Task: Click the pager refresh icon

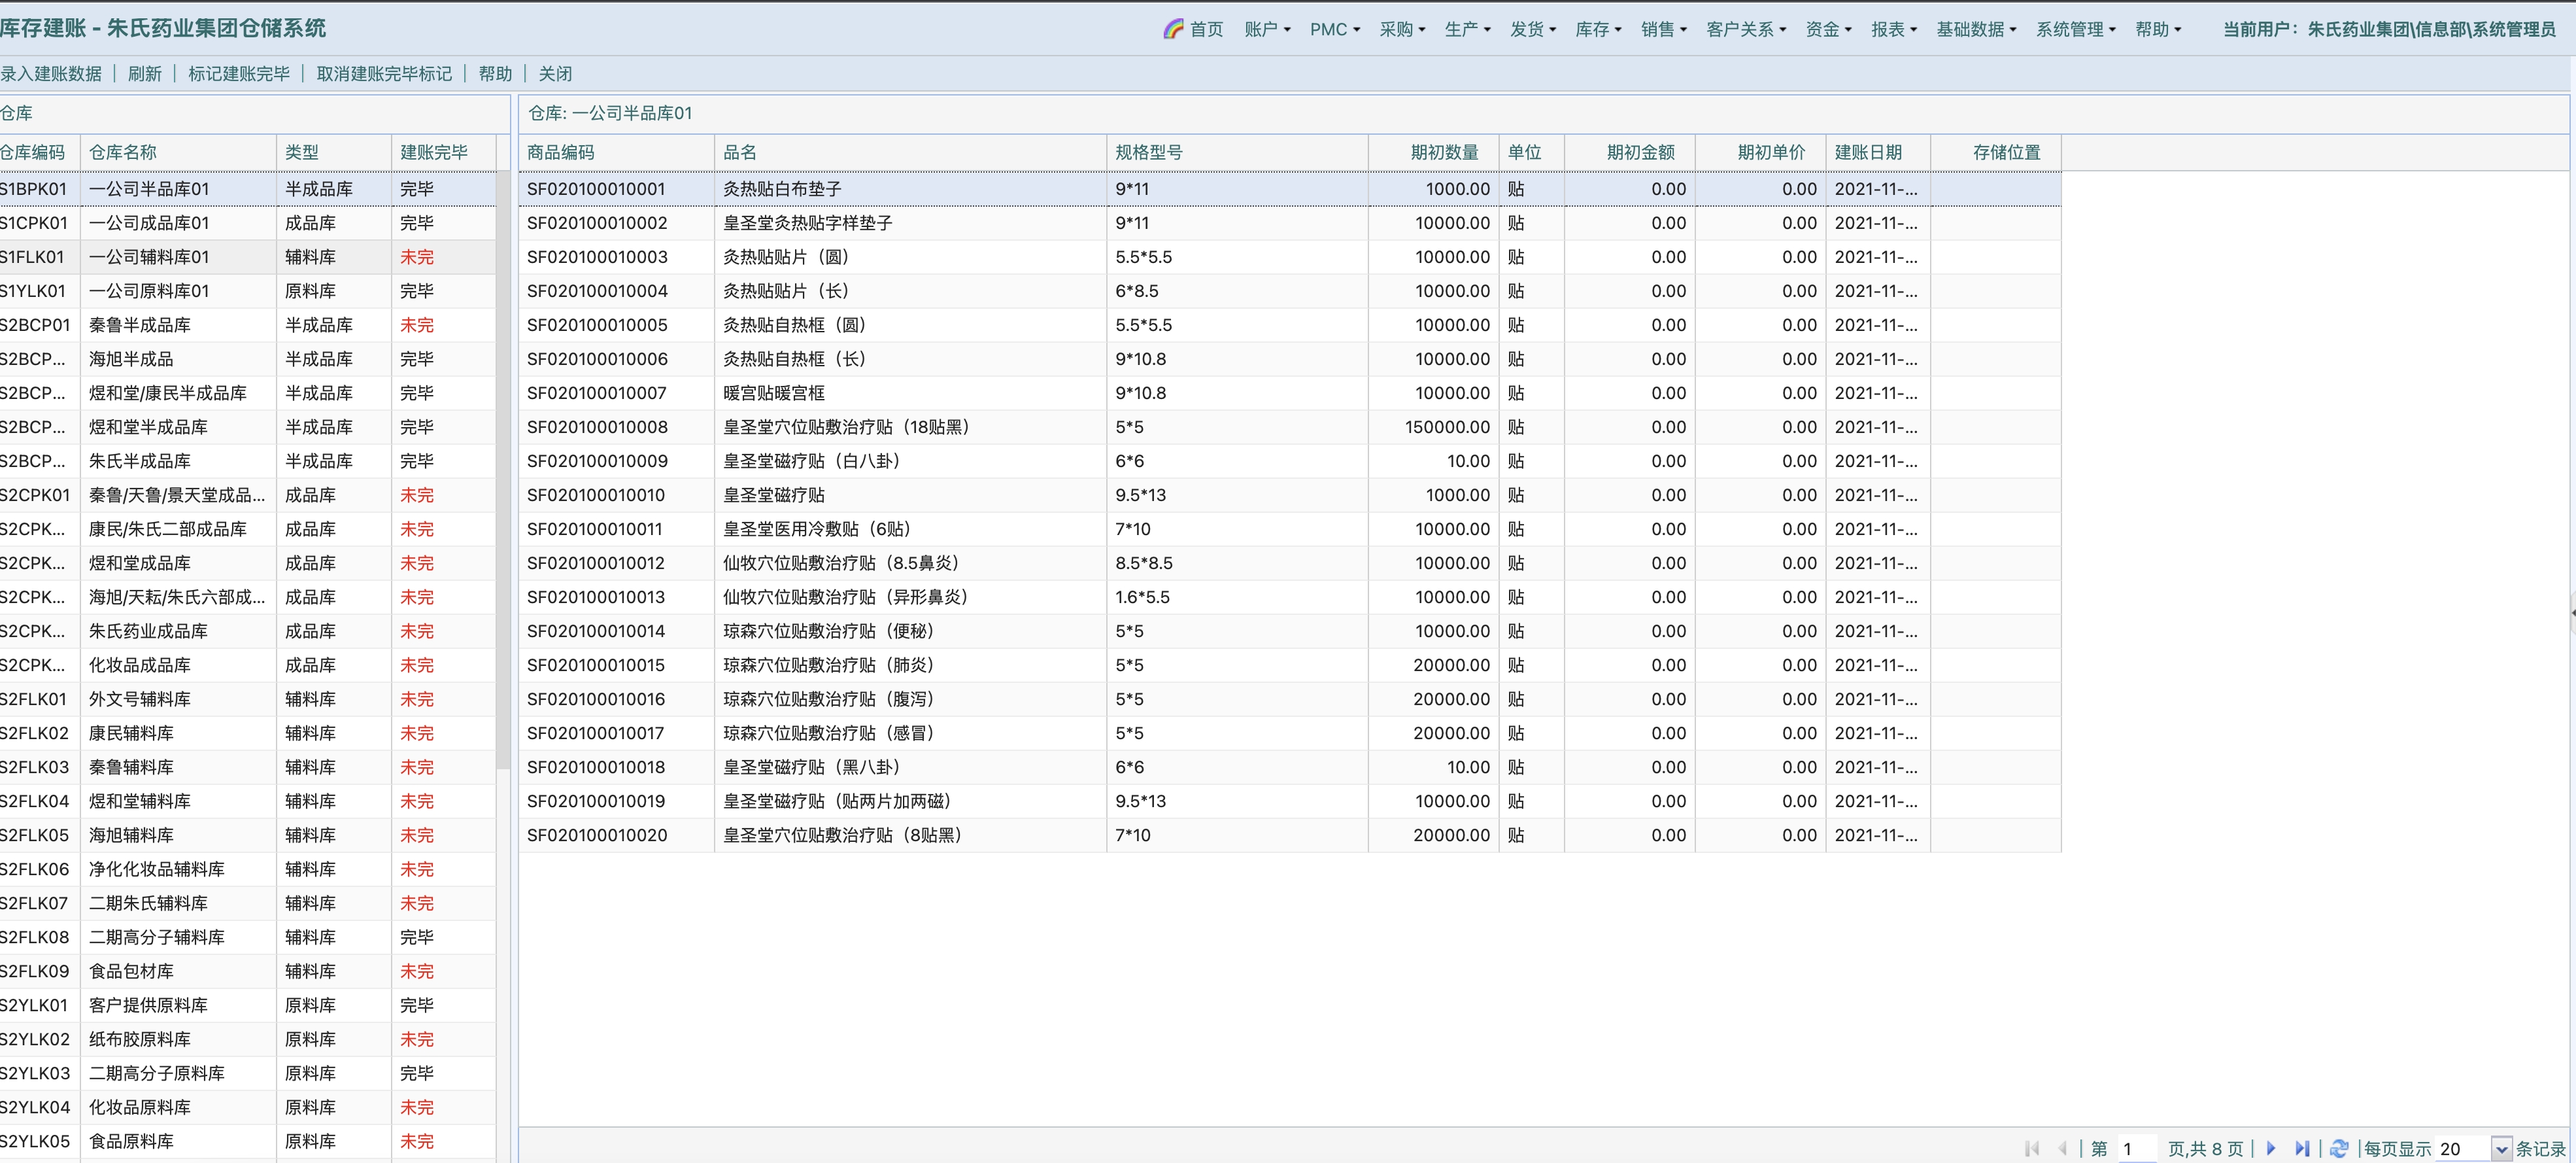Action: 2339,1148
